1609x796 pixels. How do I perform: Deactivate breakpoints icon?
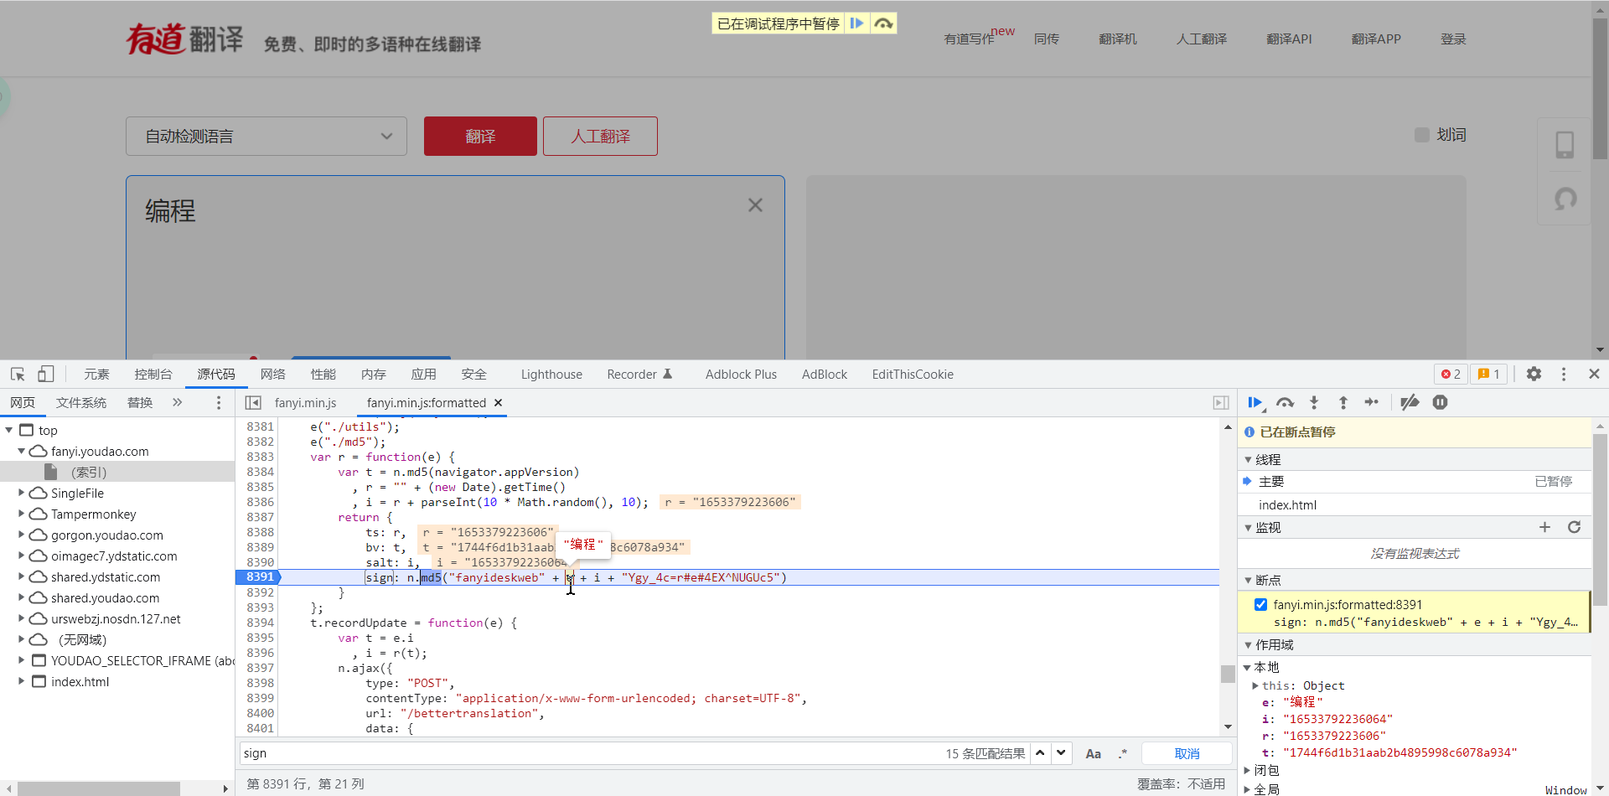tap(1410, 403)
